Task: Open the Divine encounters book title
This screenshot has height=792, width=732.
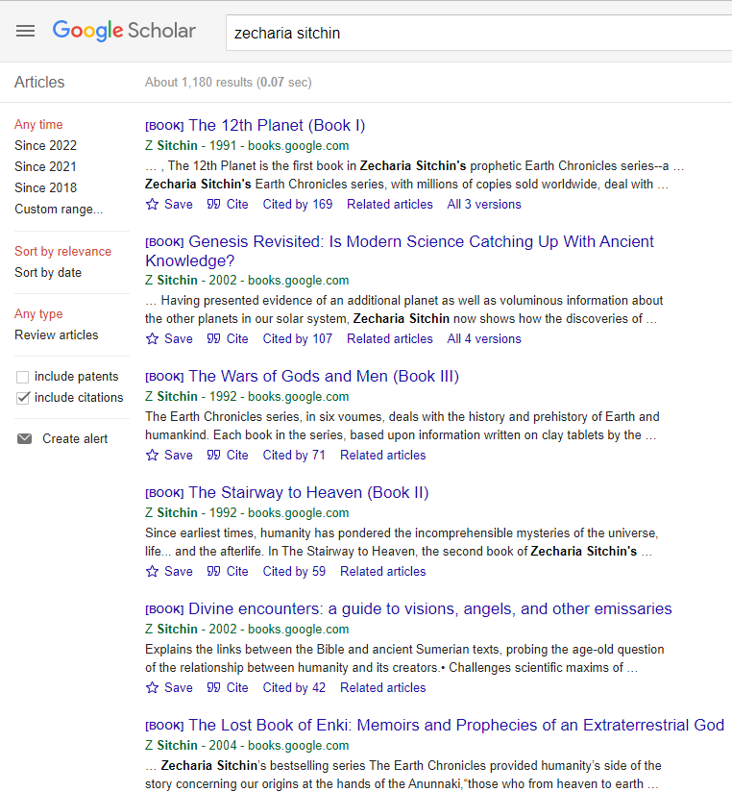Action: click(x=430, y=608)
